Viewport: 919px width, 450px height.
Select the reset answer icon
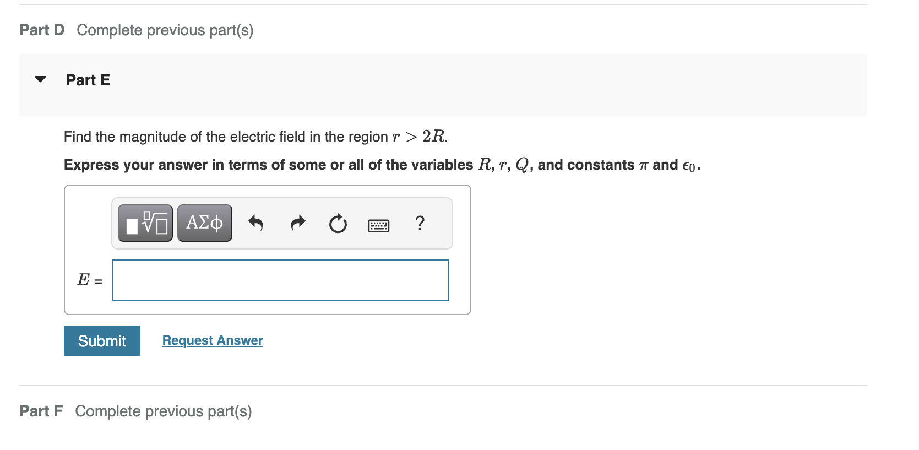338,224
